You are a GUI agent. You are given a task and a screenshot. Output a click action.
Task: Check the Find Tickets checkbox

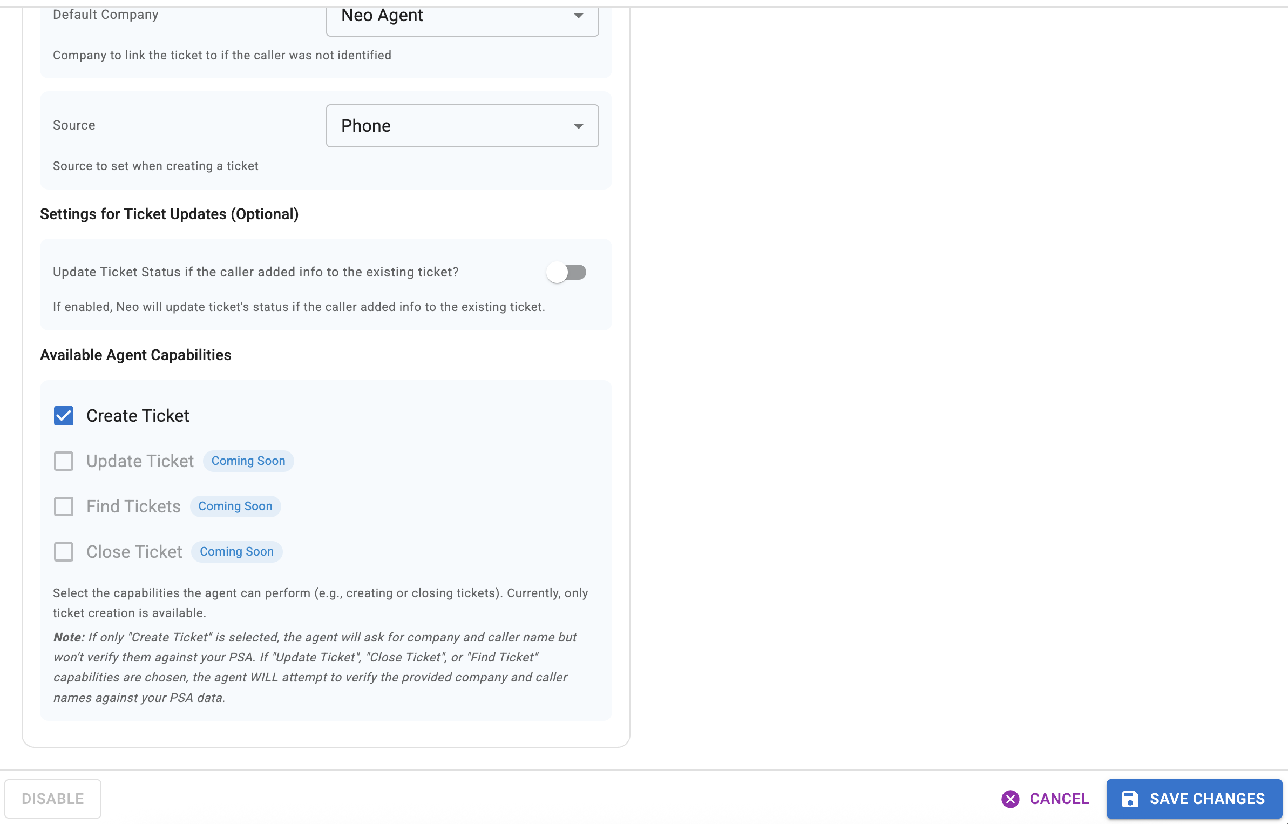point(64,506)
